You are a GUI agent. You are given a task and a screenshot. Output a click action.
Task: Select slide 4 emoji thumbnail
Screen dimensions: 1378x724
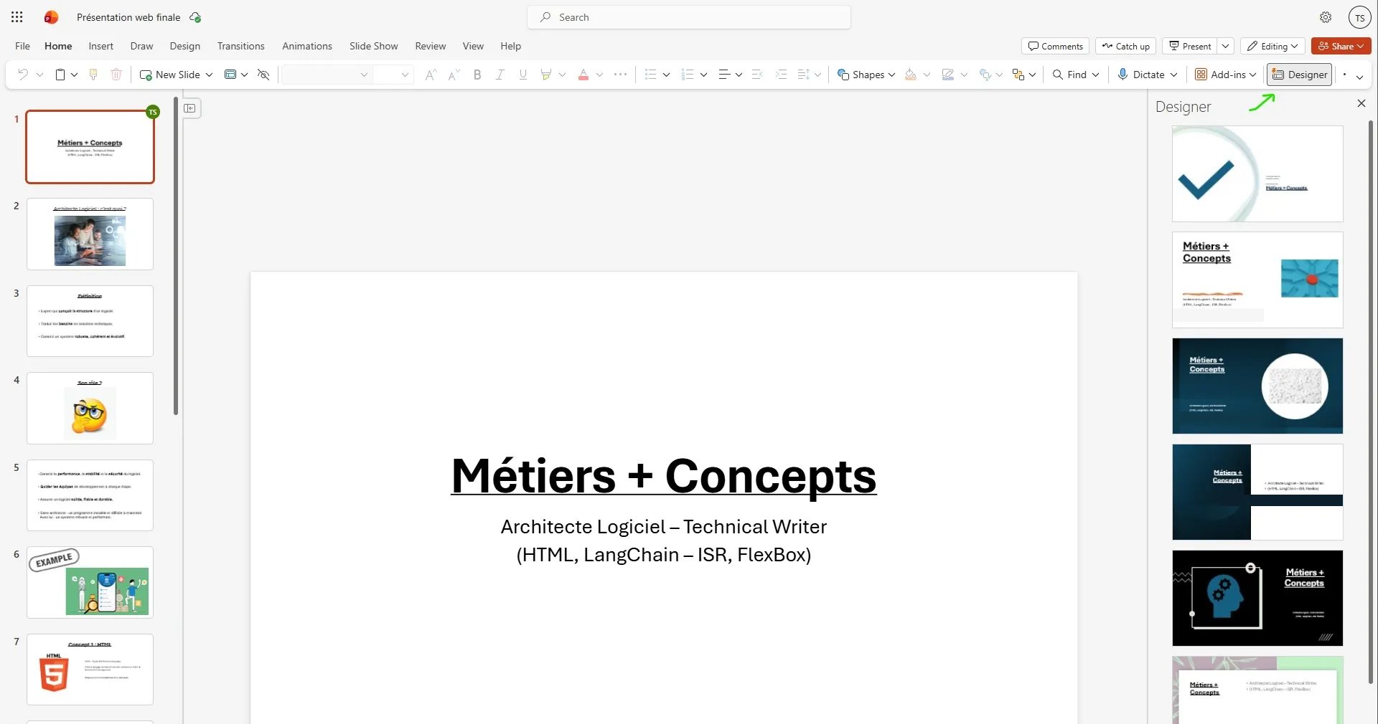click(90, 409)
